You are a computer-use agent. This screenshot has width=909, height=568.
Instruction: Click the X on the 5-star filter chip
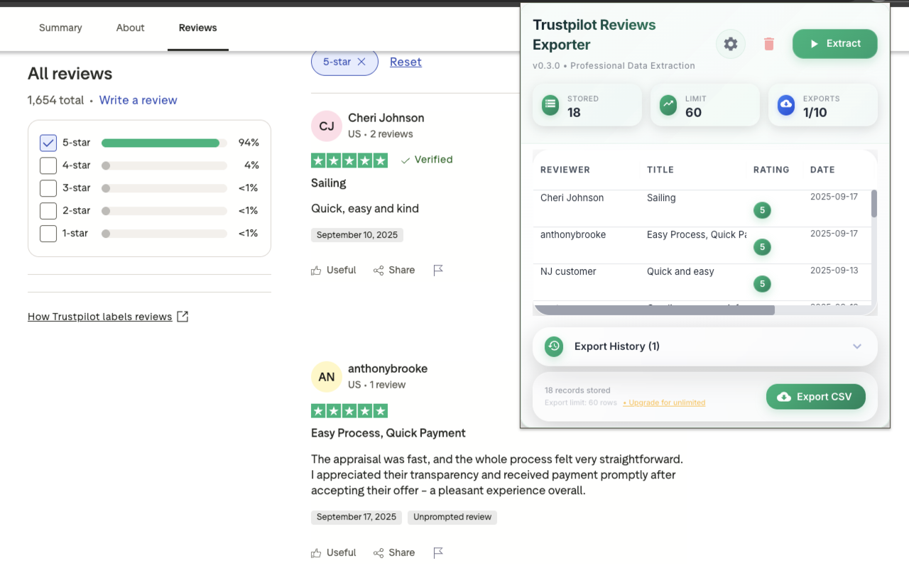pyautogui.click(x=361, y=62)
